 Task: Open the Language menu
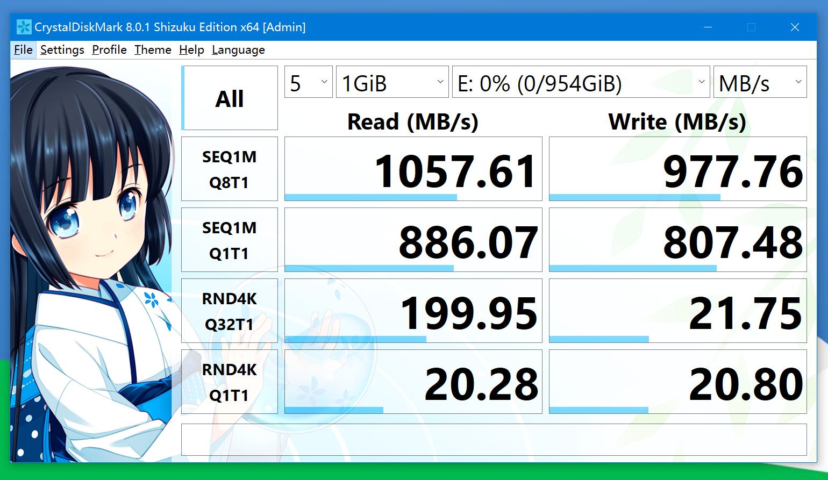238,49
